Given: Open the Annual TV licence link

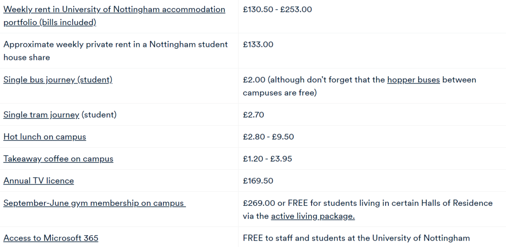Looking at the screenshot, I should pos(38,181).
